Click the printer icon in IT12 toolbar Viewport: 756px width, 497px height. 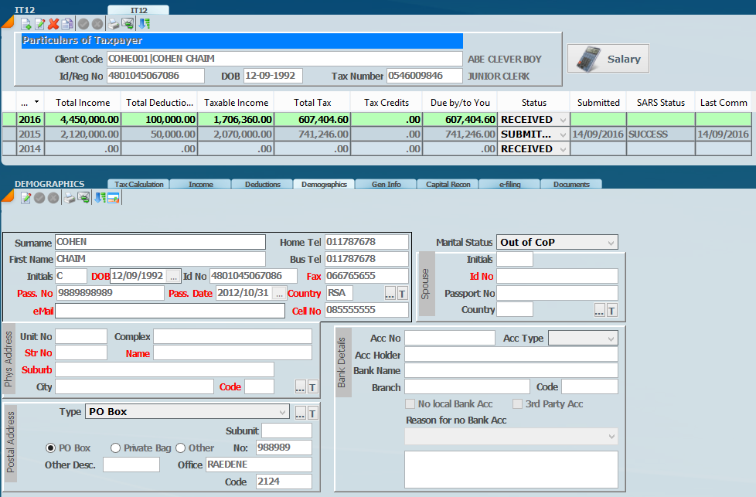(113, 24)
